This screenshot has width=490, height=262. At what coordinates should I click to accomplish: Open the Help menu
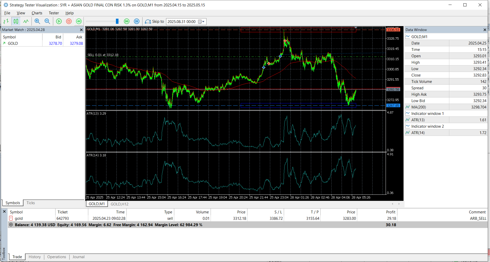(x=69, y=13)
